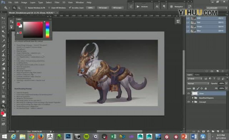Enable Zoom All Windows checkbox

click(49, 8)
